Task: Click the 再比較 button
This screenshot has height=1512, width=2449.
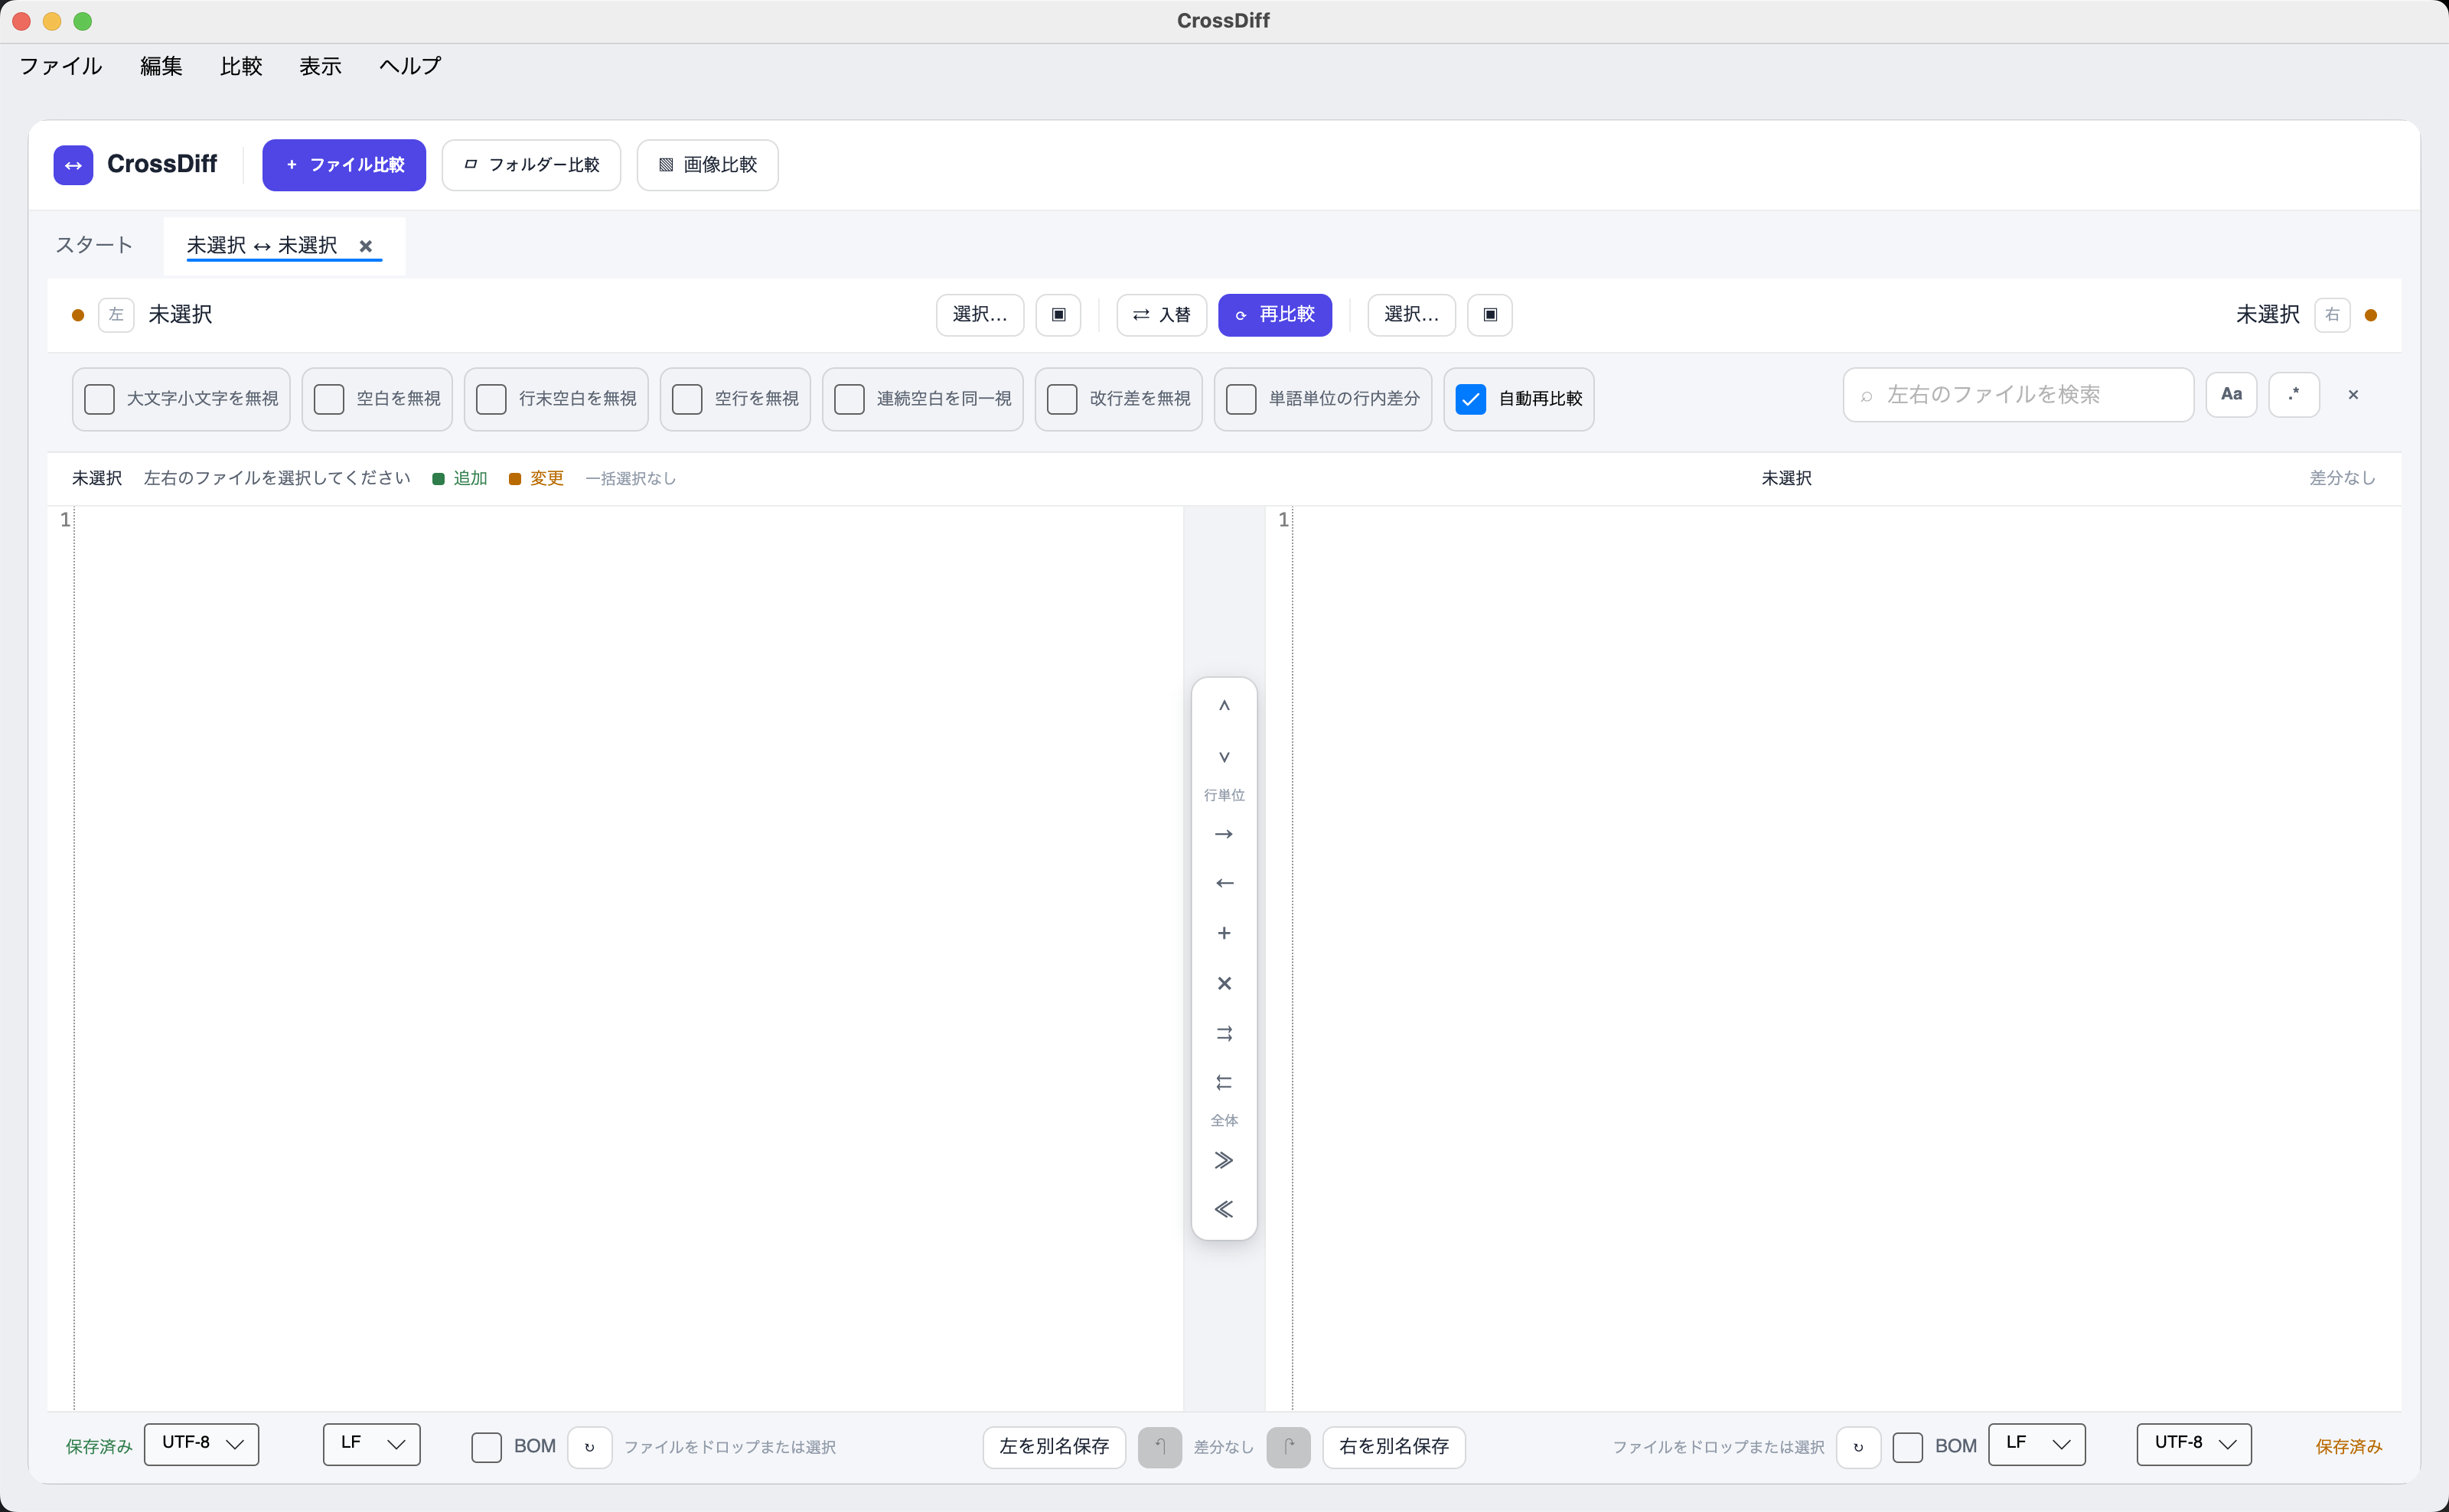Action: point(1275,315)
